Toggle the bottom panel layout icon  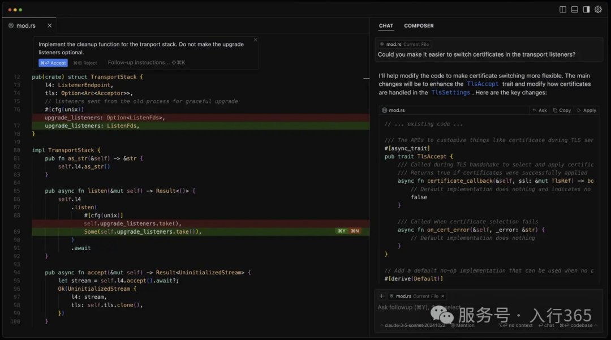574,10
